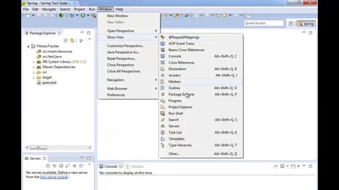This screenshot has height=190, width=339.
Task: Switch to the Console tab
Action: [111, 167]
